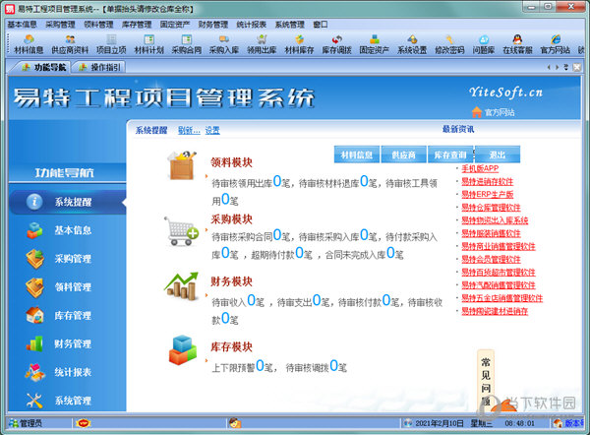Open the 易特服装销售软件 link
This screenshot has width=590, height=435.
tap(492, 233)
